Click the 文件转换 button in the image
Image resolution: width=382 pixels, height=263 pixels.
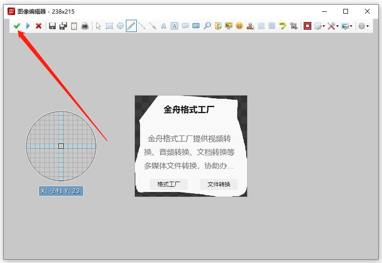click(x=219, y=184)
